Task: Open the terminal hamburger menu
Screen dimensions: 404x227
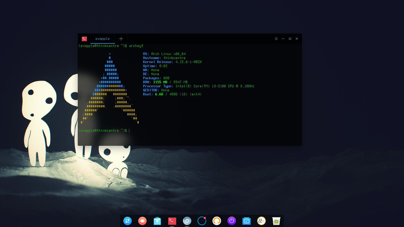Action: tap(276, 39)
